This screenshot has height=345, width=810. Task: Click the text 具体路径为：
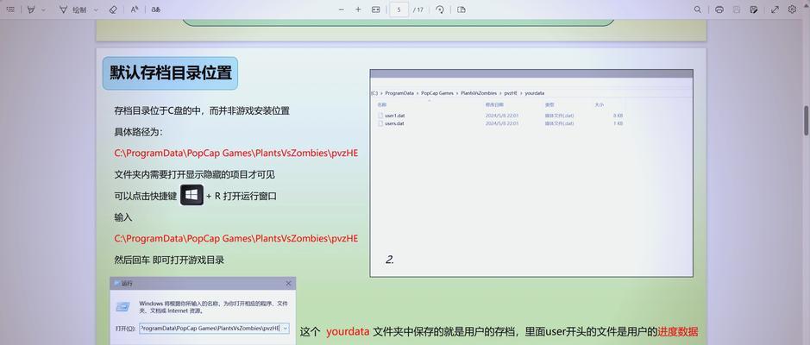coord(138,132)
